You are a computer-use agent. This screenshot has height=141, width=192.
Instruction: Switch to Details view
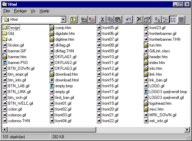tap(181, 20)
